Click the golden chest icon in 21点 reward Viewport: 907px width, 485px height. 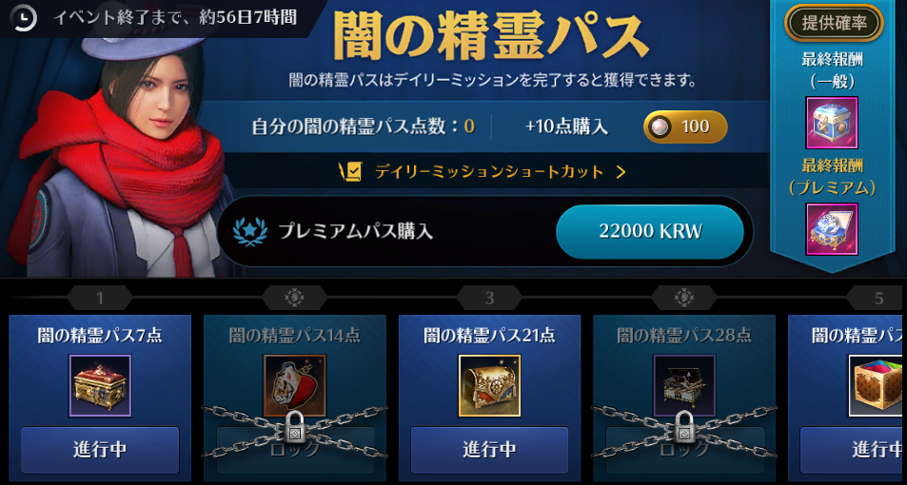click(489, 385)
